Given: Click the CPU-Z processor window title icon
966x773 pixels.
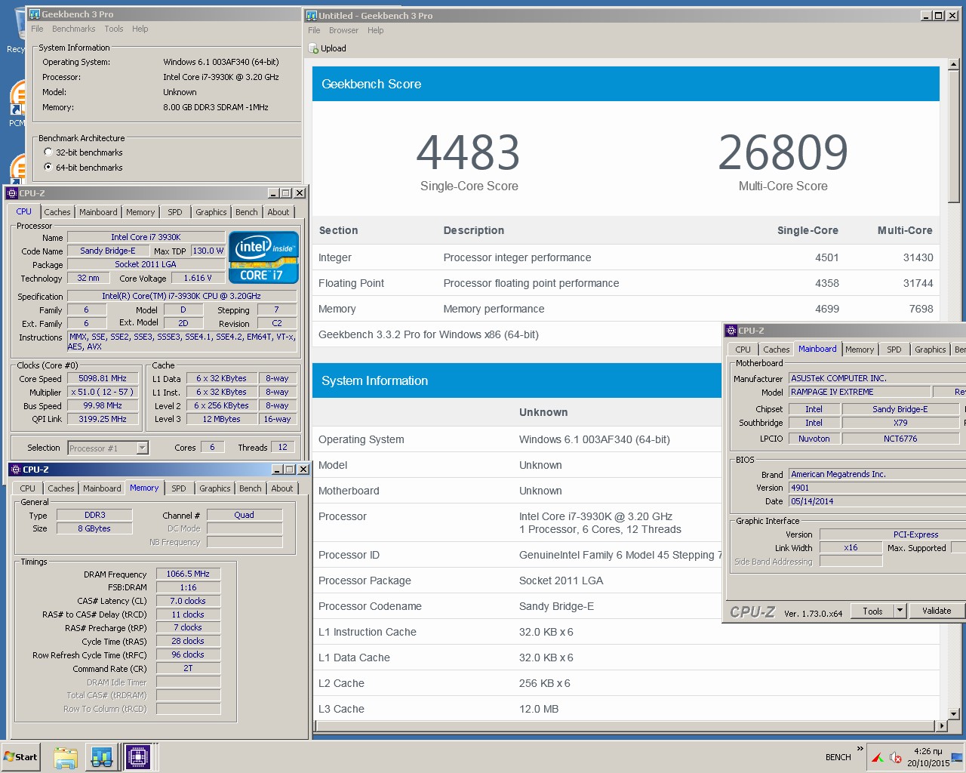Looking at the screenshot, I should click(x=12, y=193).
